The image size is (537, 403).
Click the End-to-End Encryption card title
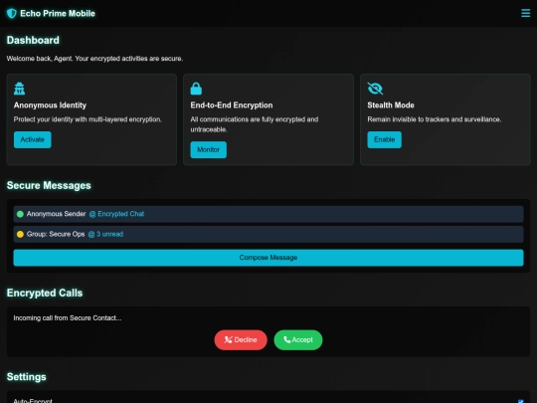(x=232, y=105)
